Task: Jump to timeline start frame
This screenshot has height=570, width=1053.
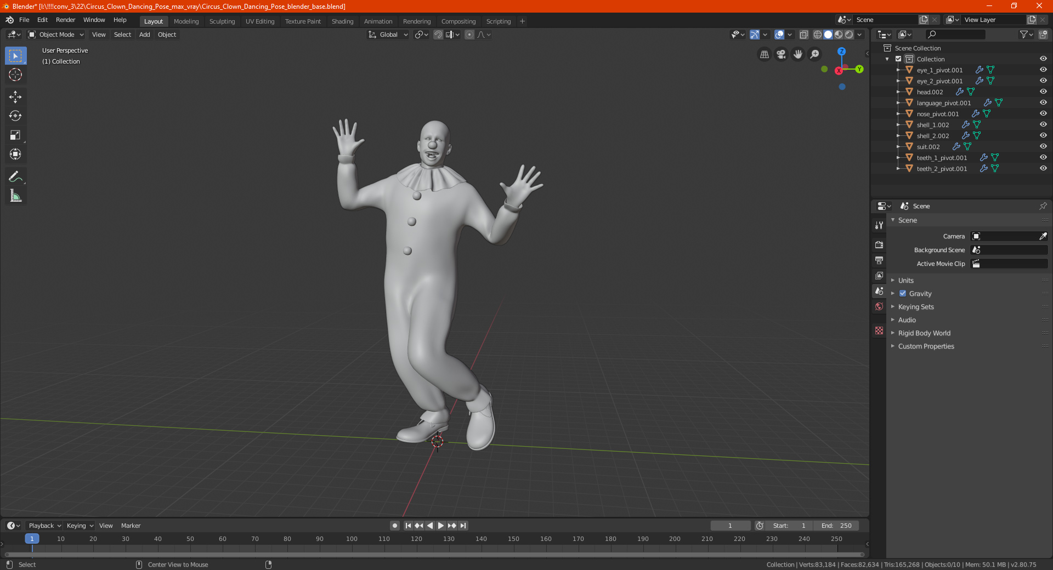Action: (408, 526)
